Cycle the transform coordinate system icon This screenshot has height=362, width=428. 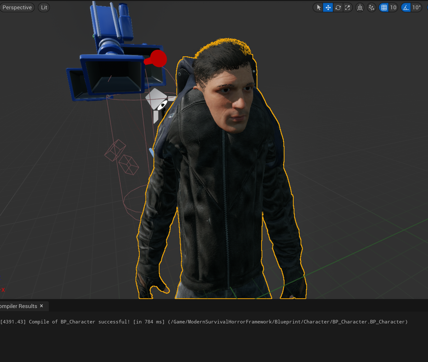(360, 8)
